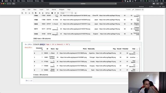This screenshot has width=166, height=93.
Task: Insert a cell below with plus icon
Action: click(26, 13)
